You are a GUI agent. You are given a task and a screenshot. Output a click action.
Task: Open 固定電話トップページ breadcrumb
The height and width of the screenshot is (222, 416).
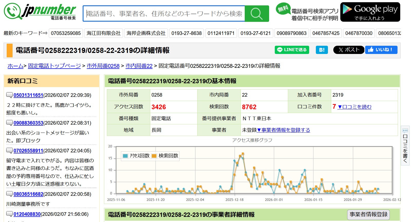(x=54, y=66)
